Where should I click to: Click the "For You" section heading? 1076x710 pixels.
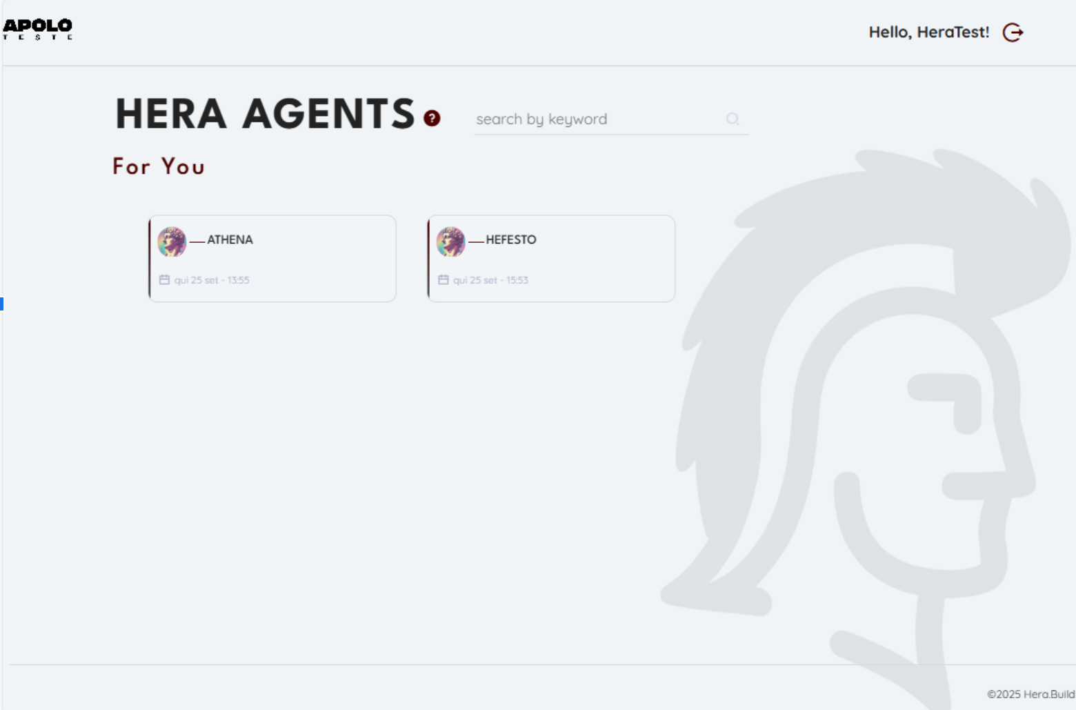(159, 166)
